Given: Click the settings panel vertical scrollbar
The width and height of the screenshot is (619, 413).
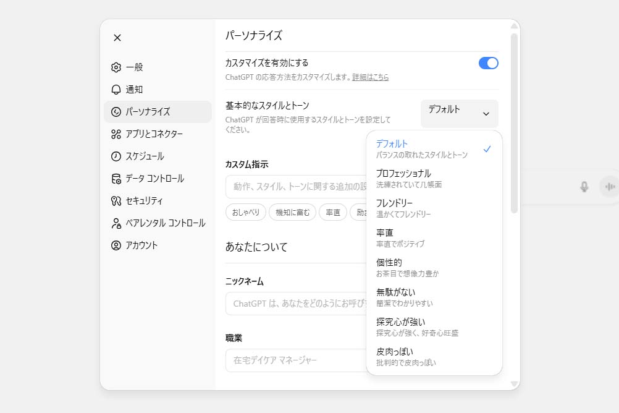Looking at the screenshot, I should coord(514,124).
